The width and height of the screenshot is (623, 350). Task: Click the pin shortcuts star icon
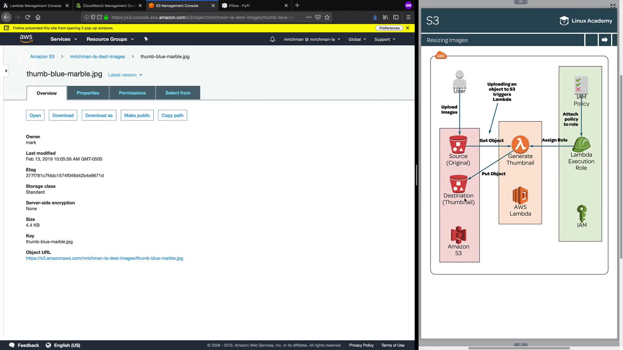[x=146, y=39]
